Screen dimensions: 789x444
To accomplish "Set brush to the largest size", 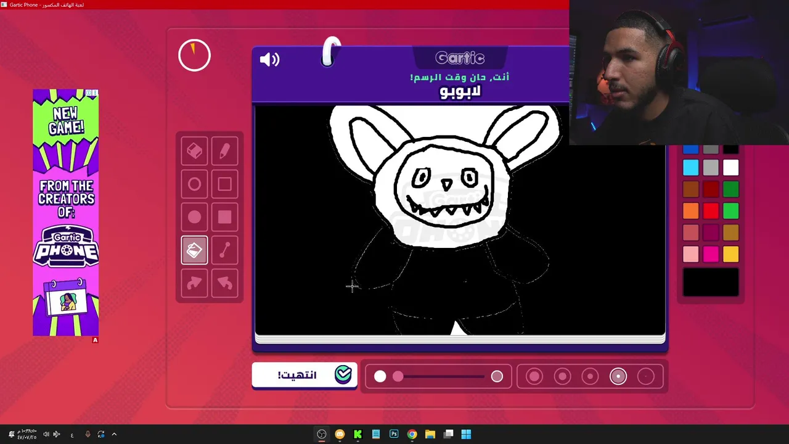I will pos(534,376).
